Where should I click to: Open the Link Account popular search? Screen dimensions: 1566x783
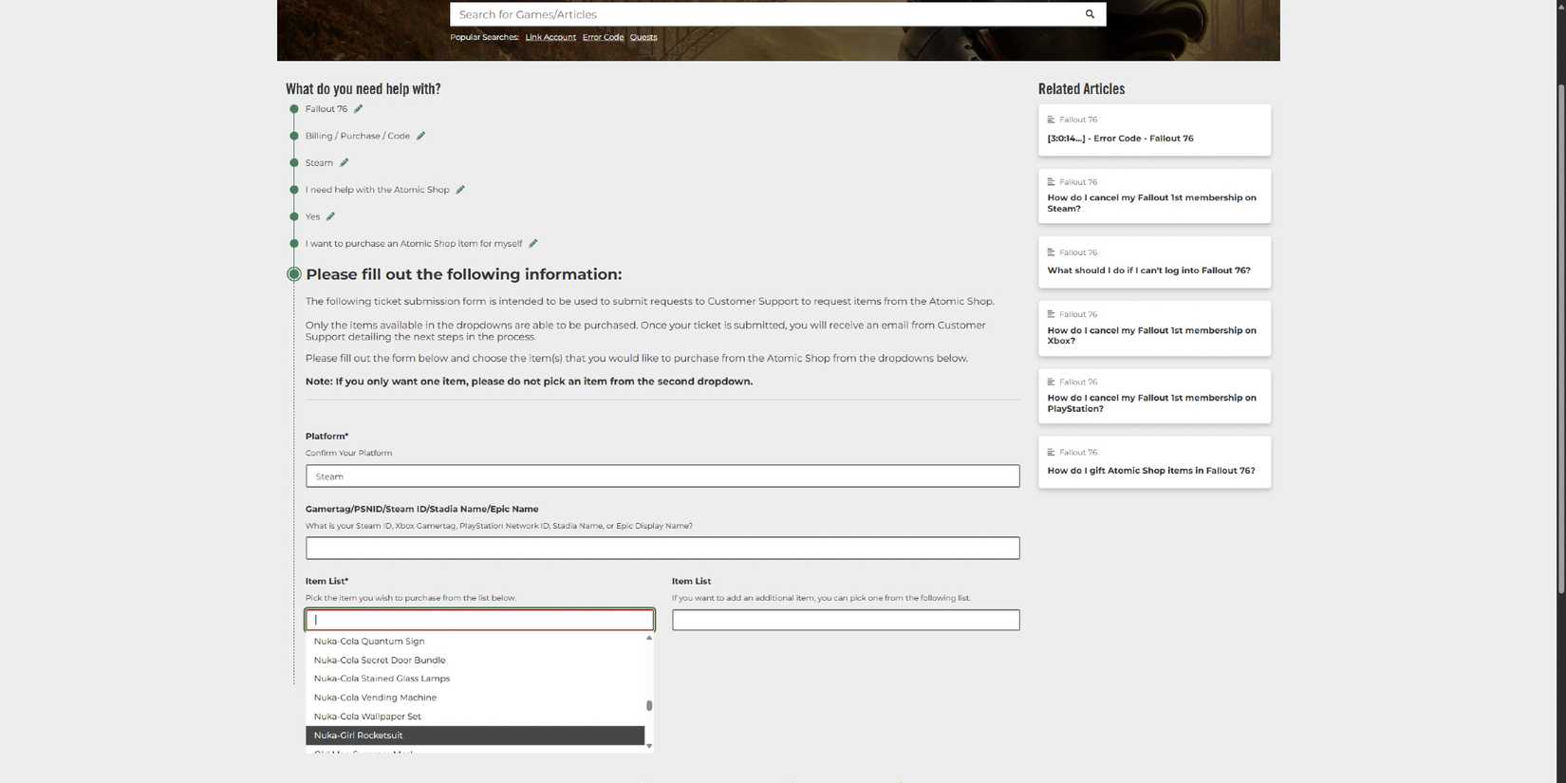pyautogui.click(x=550, y=37)
